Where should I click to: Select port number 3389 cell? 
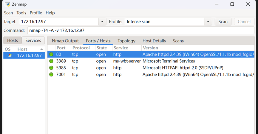(x=61, y=61)
